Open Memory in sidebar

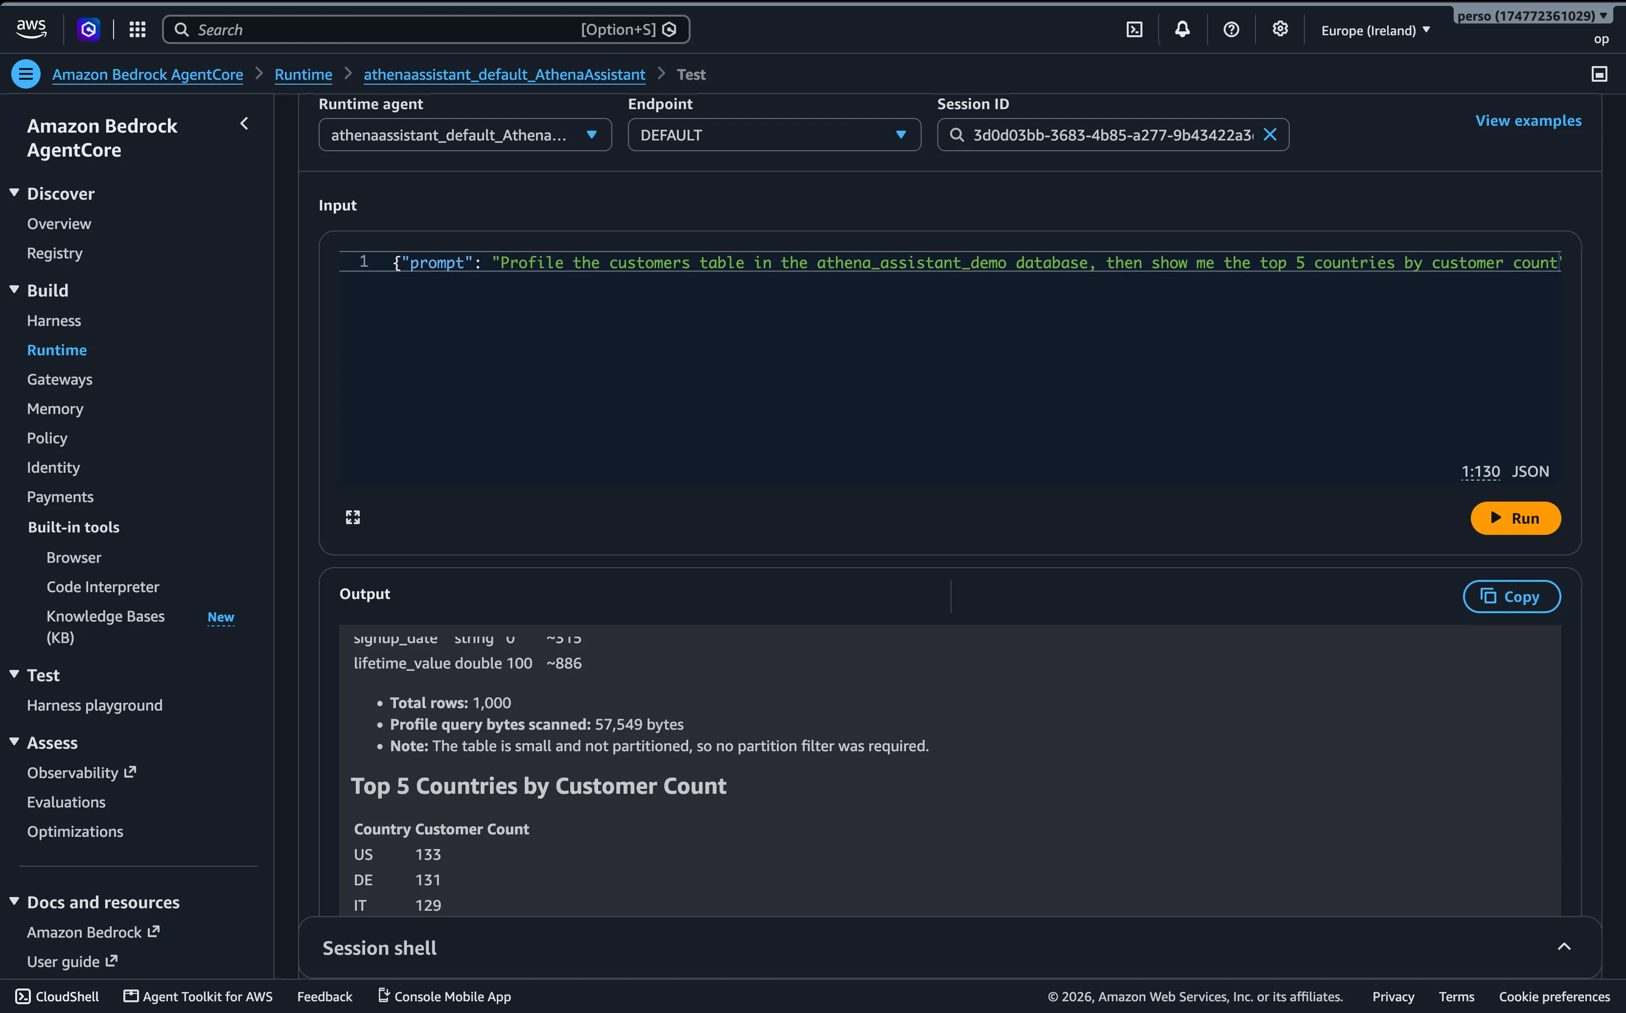click(55, 409)
